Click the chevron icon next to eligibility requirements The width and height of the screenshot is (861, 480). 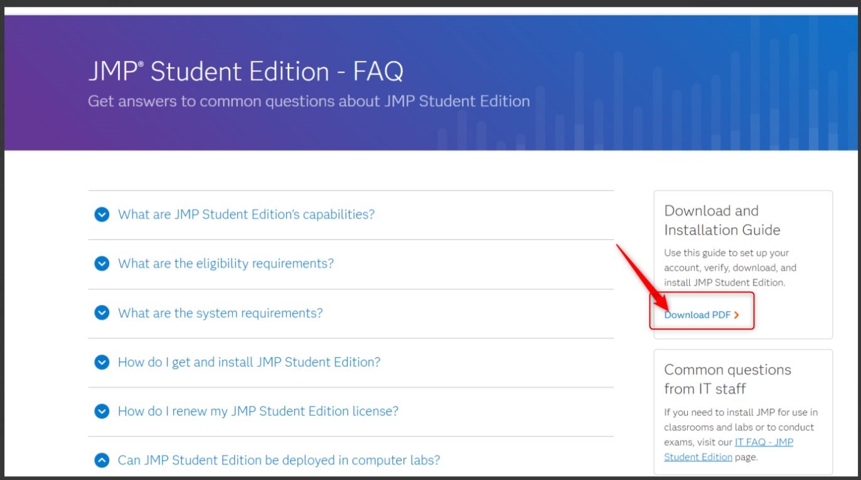click(102, 264)
